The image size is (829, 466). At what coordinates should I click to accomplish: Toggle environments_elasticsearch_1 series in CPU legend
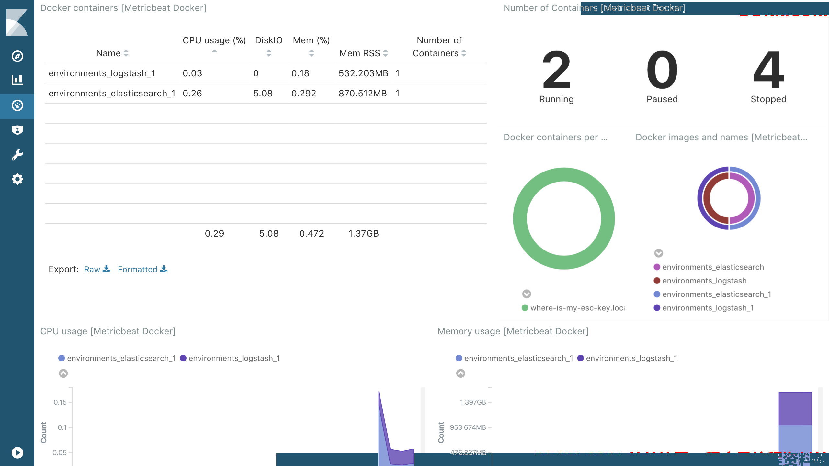tap(117, 358)
